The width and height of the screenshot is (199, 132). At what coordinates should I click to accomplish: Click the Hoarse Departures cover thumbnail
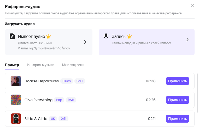coord(16,81)
